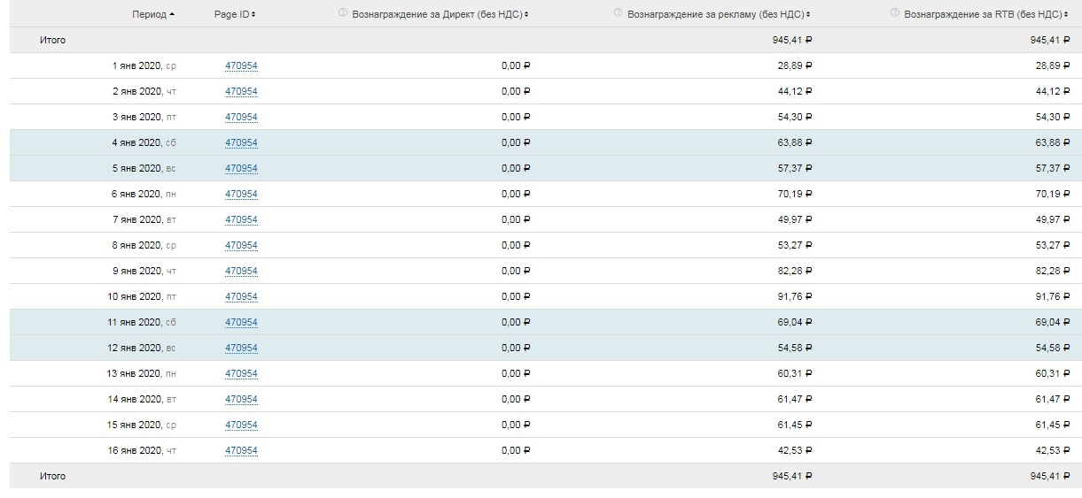Click bottom total 945,41 ₽ in RTB column
1082x498 pixels.
coord(1051,477)
